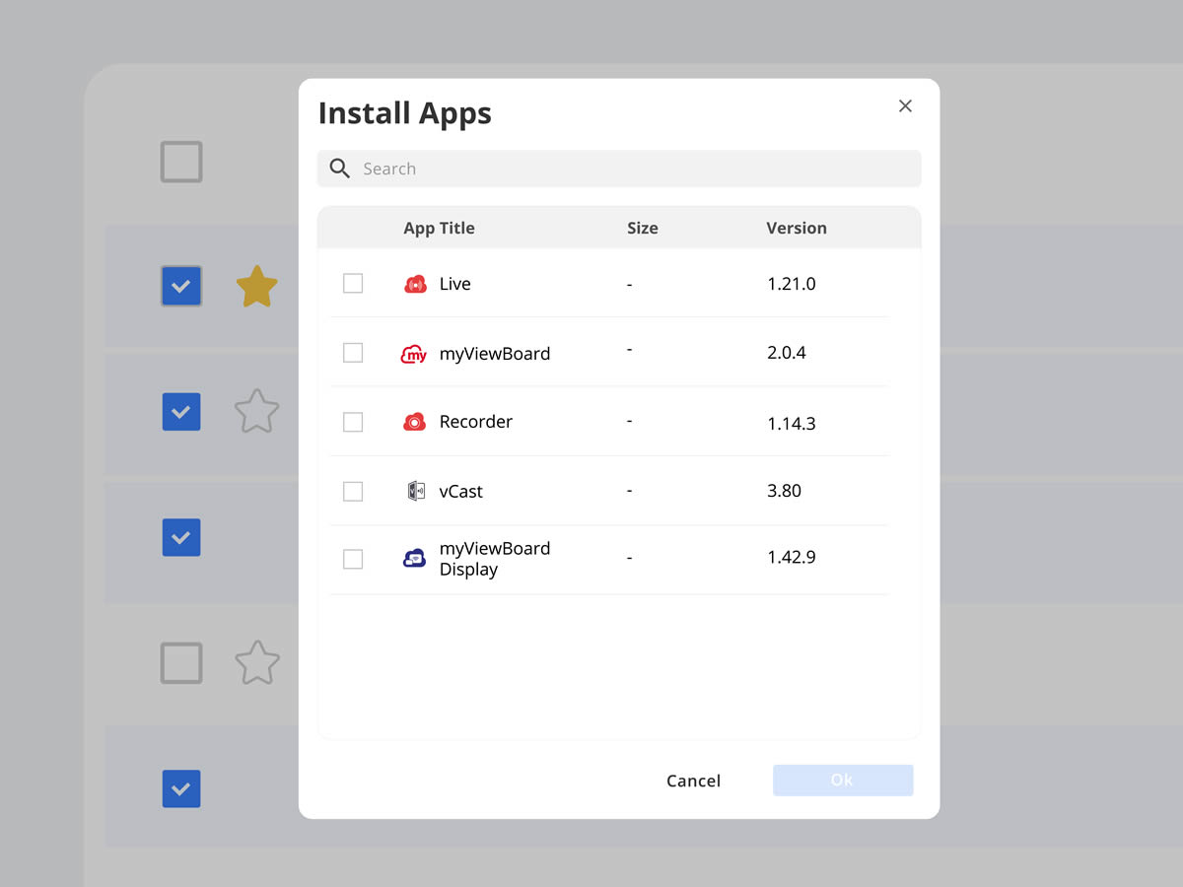The width and height of the screenshot is (1183, 887).
Task: Sort by the App Title column header
Action: coord(439,228)
